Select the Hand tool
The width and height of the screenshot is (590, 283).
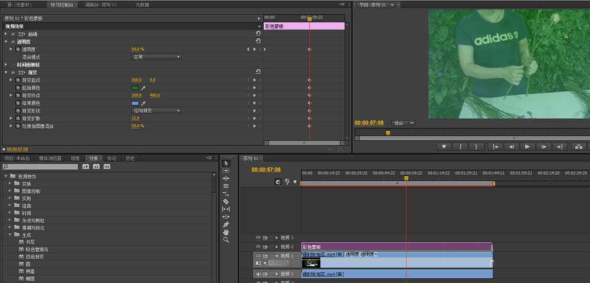[226, 232]
